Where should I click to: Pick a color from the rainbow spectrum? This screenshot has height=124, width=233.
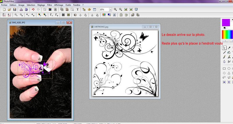click(x=227, y=34)
